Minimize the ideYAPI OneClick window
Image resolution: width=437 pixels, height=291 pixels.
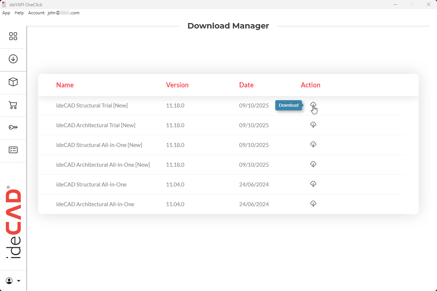[x=395, y=4]
